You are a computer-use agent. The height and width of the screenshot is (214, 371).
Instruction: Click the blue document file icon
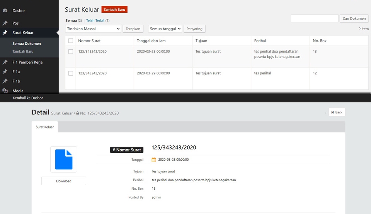click(64, 159)
